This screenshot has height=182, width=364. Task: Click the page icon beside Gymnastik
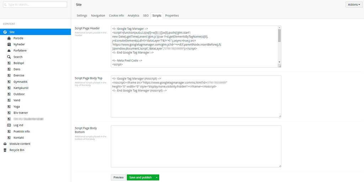[9, 82]
